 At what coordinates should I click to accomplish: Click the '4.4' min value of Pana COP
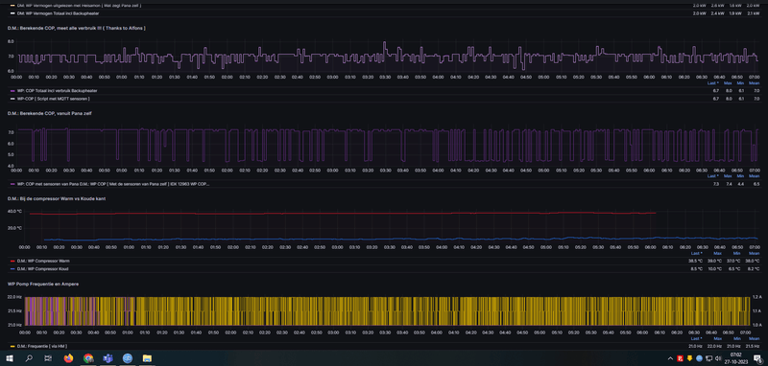click(741, 184)
